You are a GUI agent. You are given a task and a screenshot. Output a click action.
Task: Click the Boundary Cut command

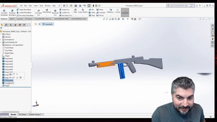65,16
